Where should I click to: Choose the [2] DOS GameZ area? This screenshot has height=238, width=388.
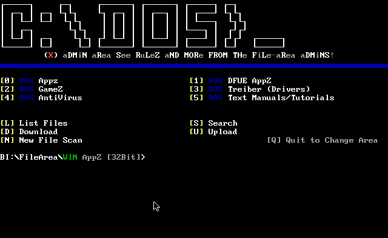pyautogui.click(x=32, y=89)
